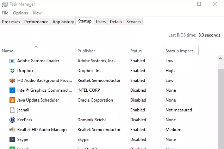
Task: Select the Intel Graphics Command entry name
Action: 45,90
